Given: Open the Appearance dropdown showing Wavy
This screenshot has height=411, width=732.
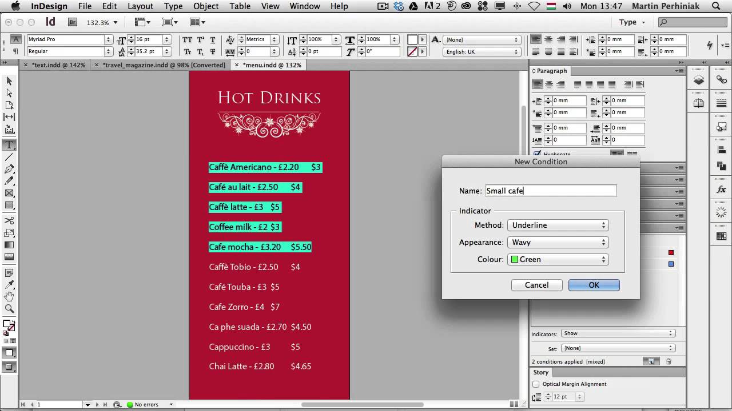Looking at the screenshot, I should [558, 243].
